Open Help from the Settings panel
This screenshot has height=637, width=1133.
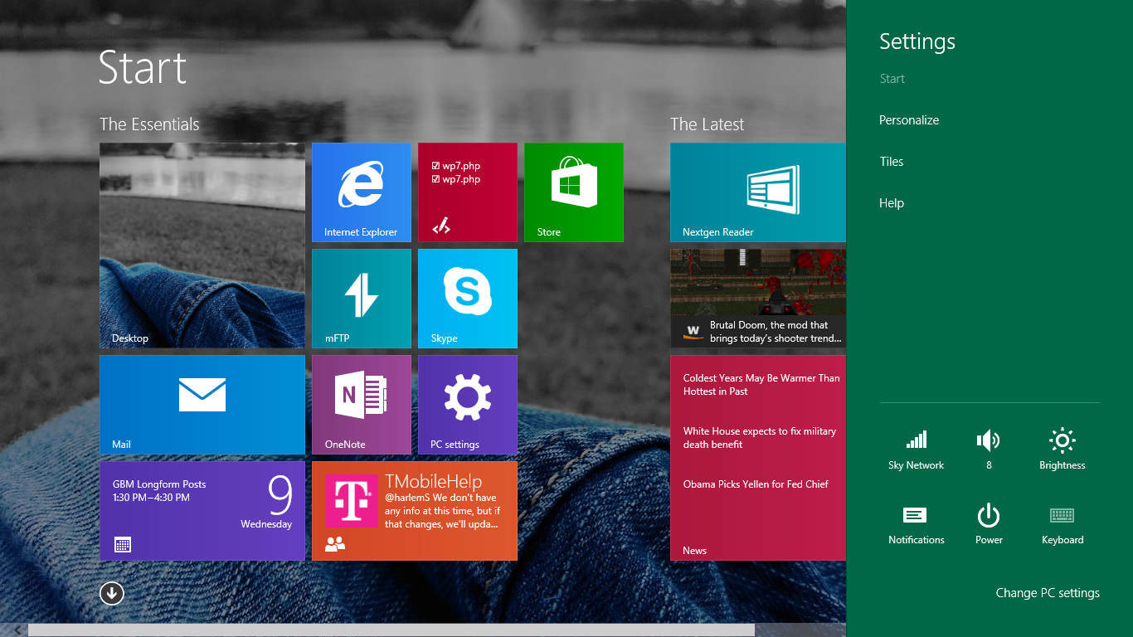coord(891,202)
